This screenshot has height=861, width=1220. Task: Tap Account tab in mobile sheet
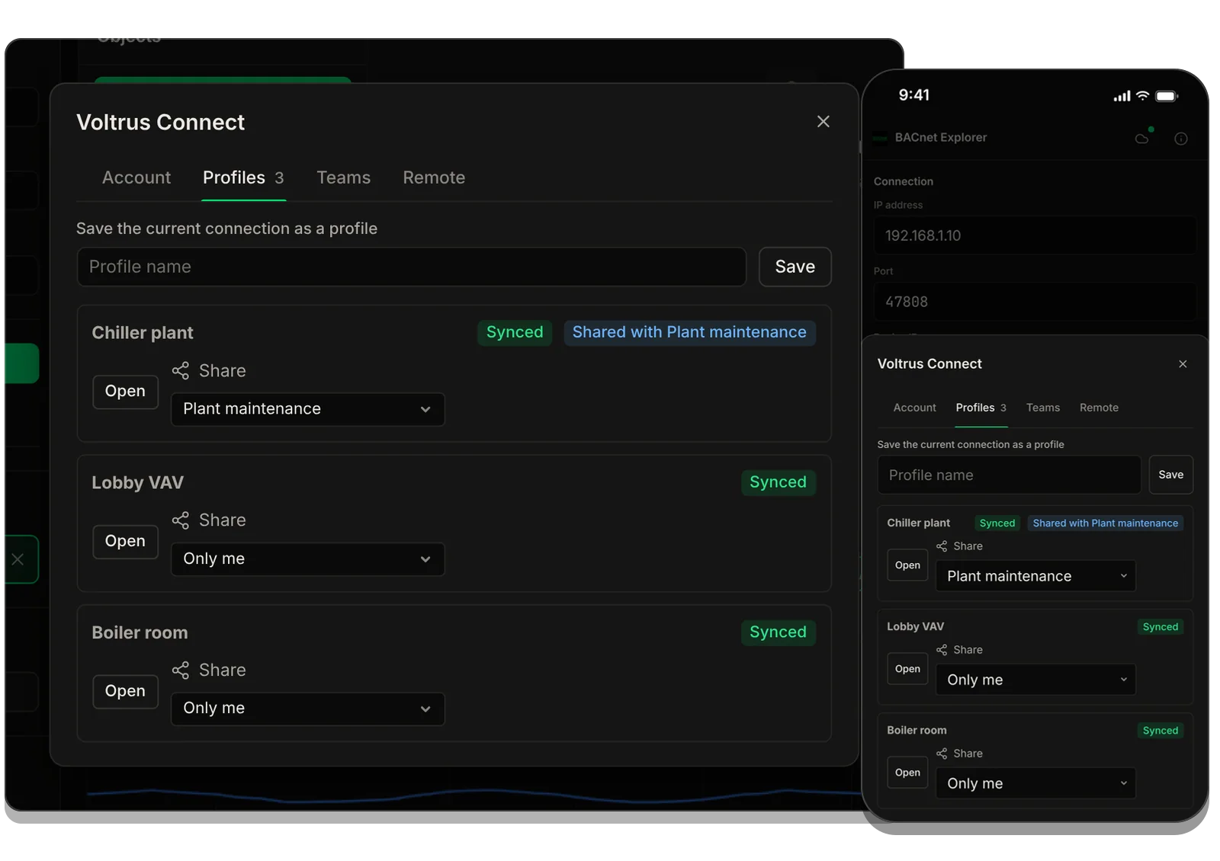click(x=914, y=408)
